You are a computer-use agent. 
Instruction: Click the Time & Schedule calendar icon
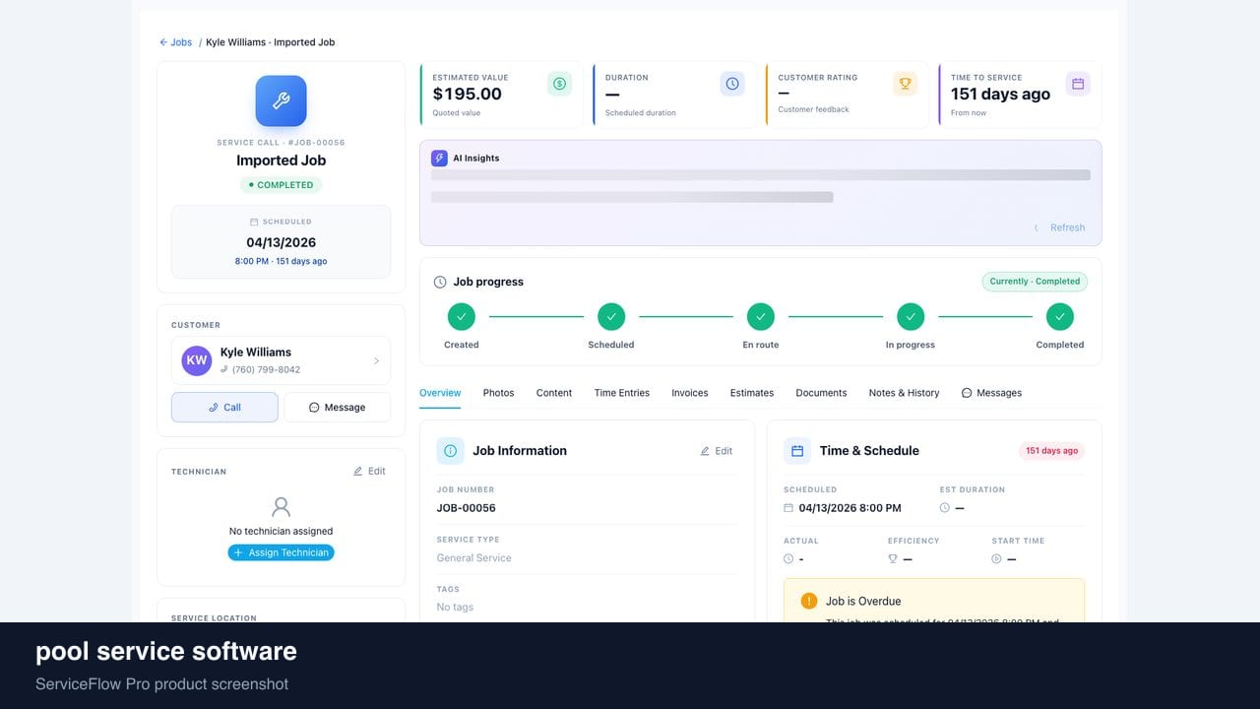coord(797,451)
